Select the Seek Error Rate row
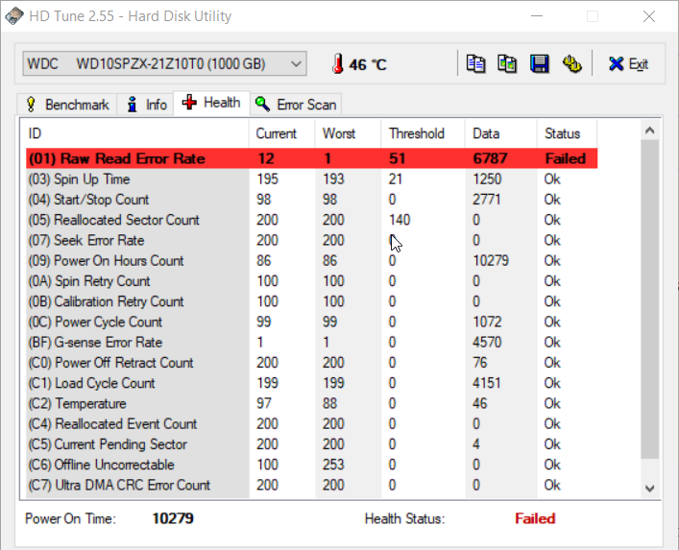This screenshot has width=679, height=550. tap(312, 240)
